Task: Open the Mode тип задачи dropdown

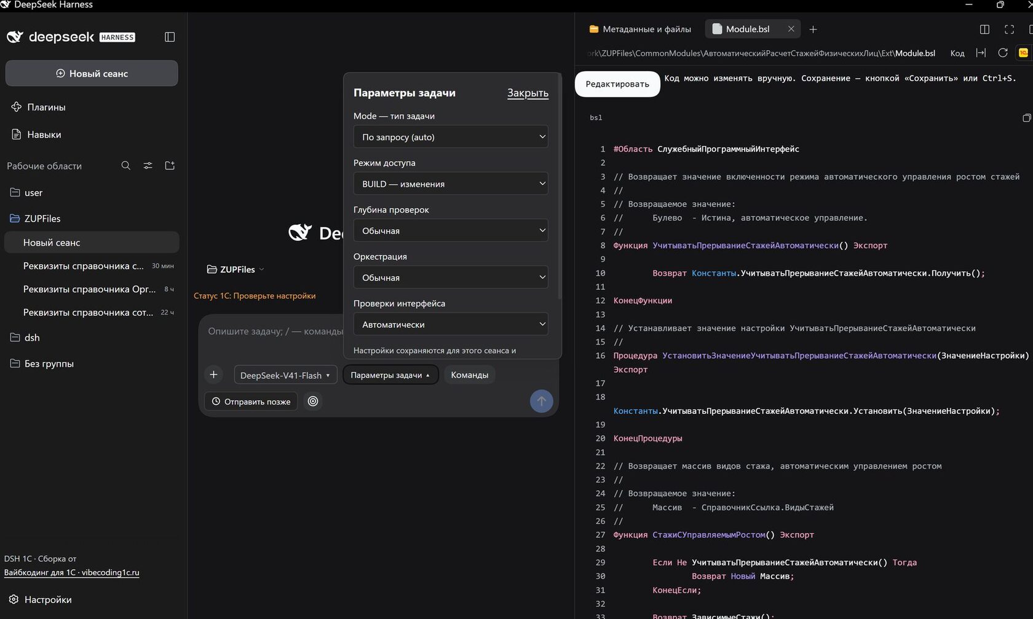Action: (451, 137)
